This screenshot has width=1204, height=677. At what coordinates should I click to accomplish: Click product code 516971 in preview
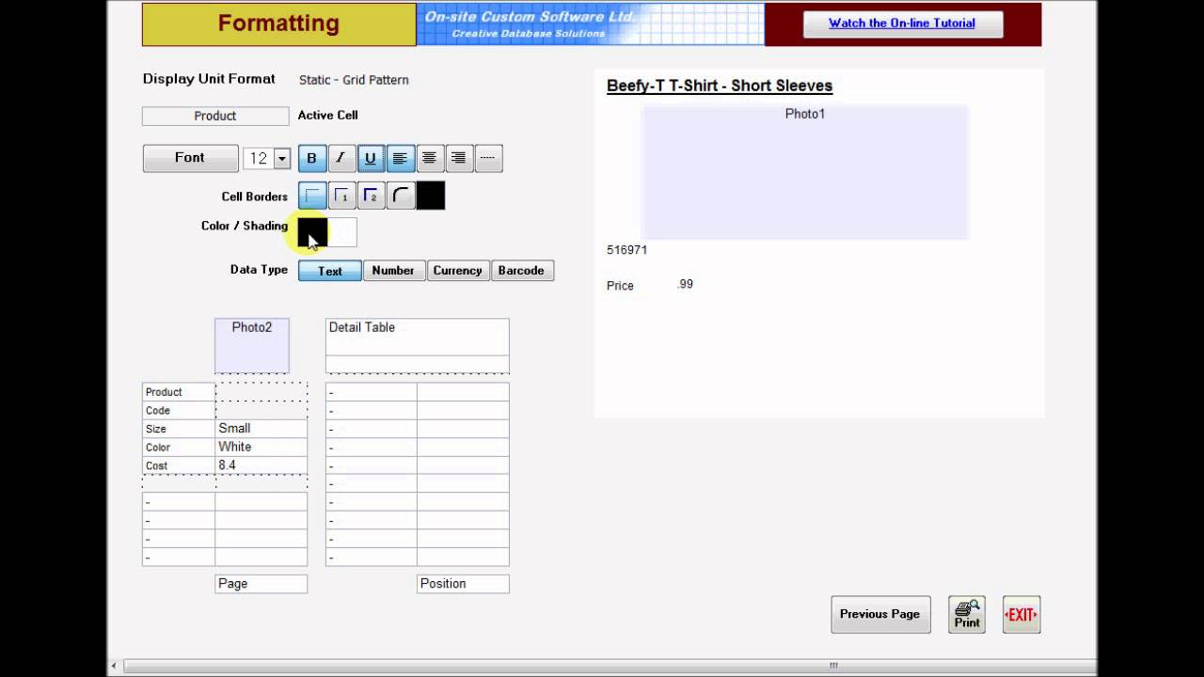(626, 250)
